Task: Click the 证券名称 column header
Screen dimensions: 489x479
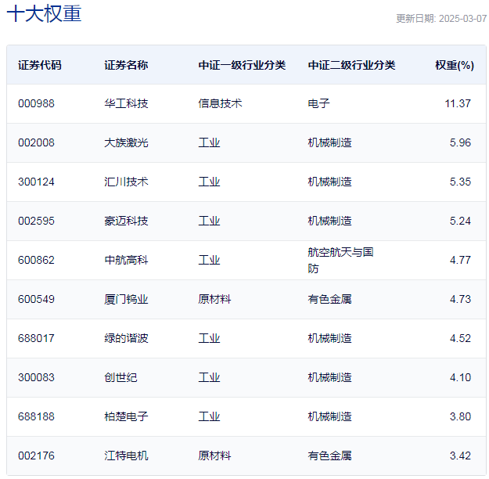Action: (125, 65)
